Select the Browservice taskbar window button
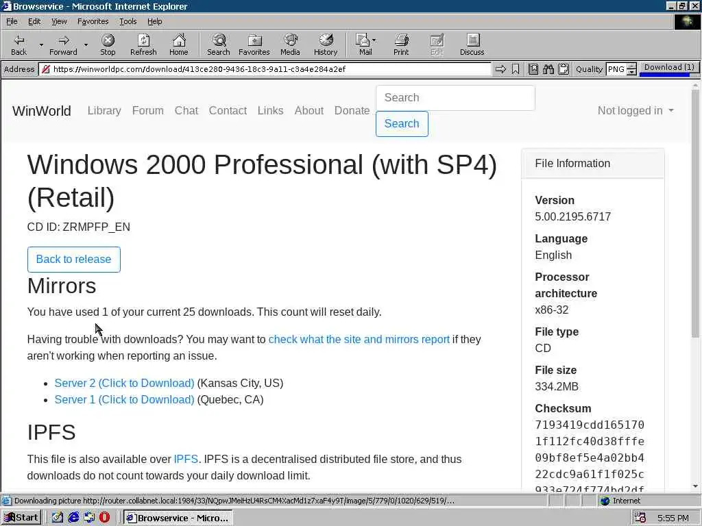Screen dimensions: 702x526 (x=178, y=518)
